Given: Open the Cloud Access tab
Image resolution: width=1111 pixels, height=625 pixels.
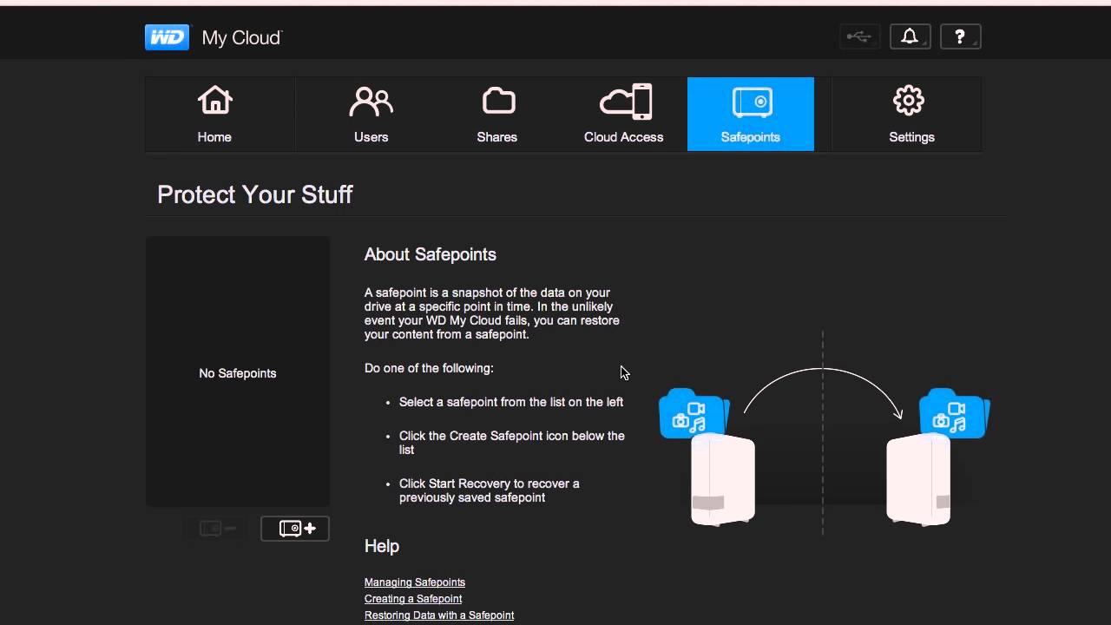Looking at the screenshot, I should pyautogui.click(x=624, y=114).
